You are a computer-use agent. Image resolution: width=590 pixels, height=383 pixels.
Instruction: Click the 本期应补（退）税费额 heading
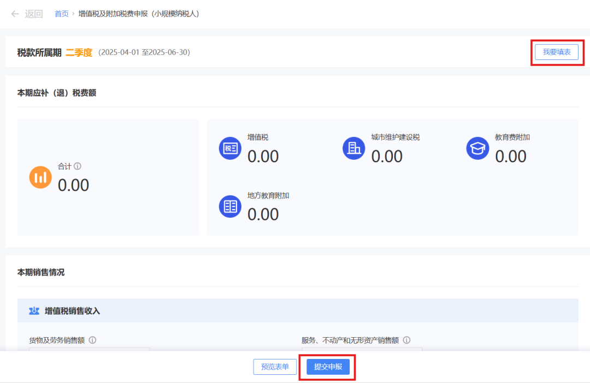[x=57, y=93]
